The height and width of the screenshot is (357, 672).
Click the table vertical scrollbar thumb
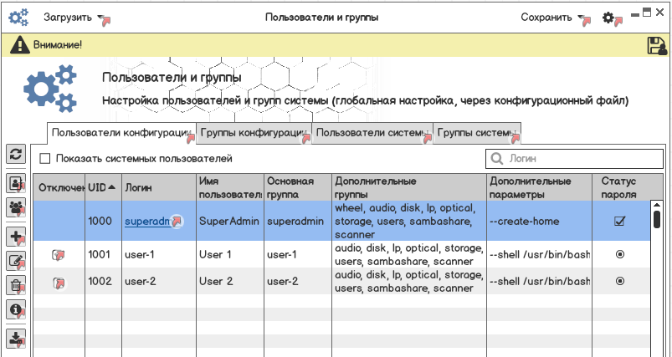pyautogui.click(x=657, y=219)
